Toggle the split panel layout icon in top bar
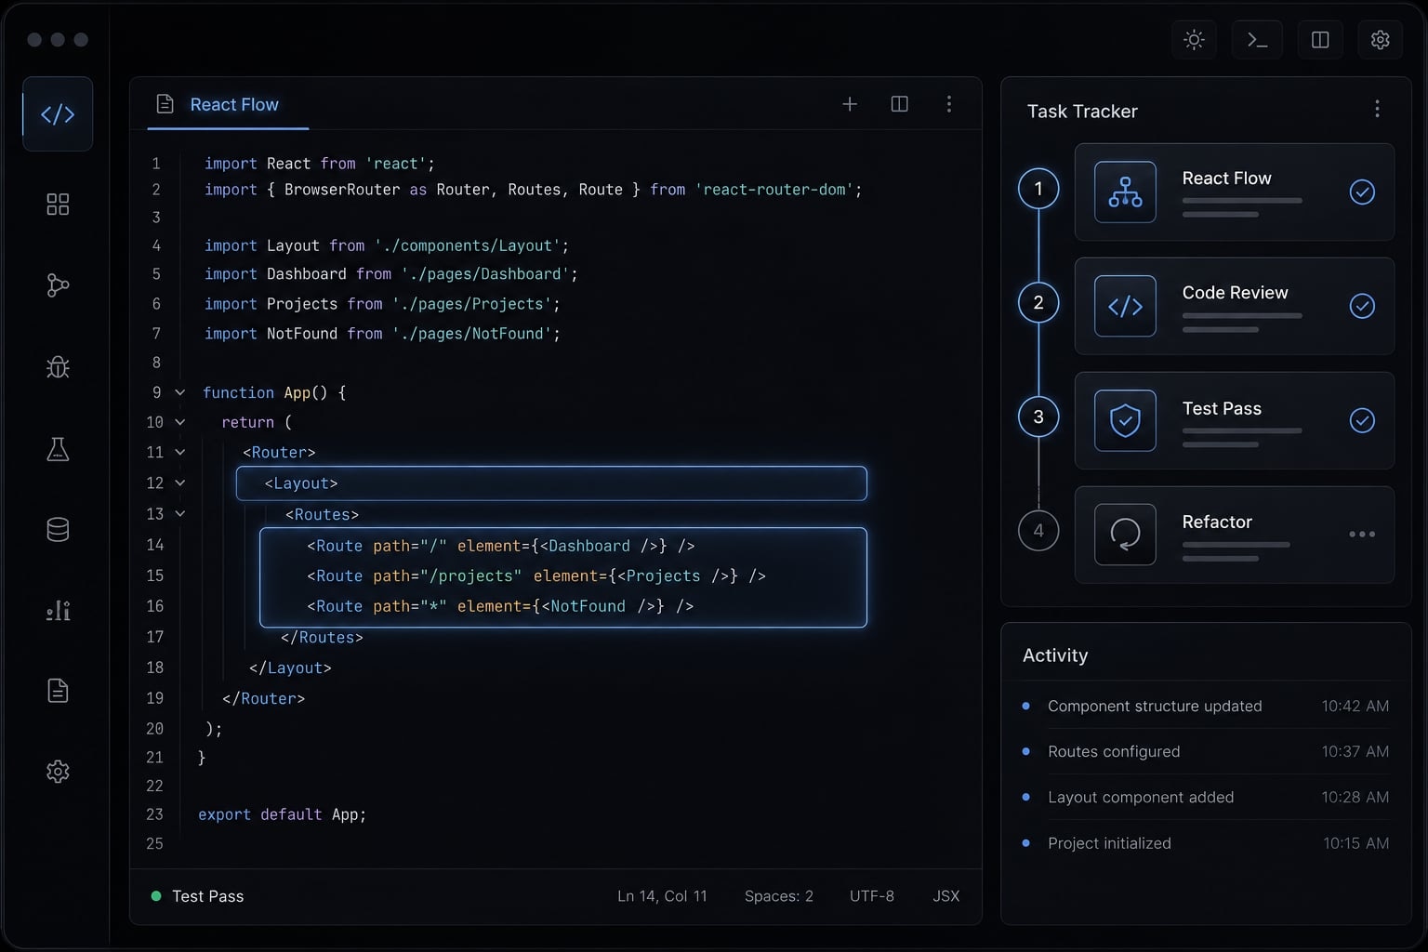This screenshot has width=1428, height=952. click(1320, 39)
